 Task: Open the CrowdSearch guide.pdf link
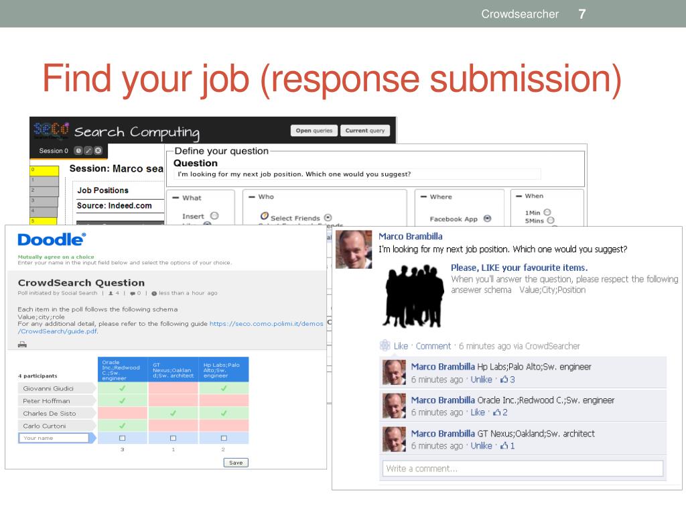click(170, 327)
